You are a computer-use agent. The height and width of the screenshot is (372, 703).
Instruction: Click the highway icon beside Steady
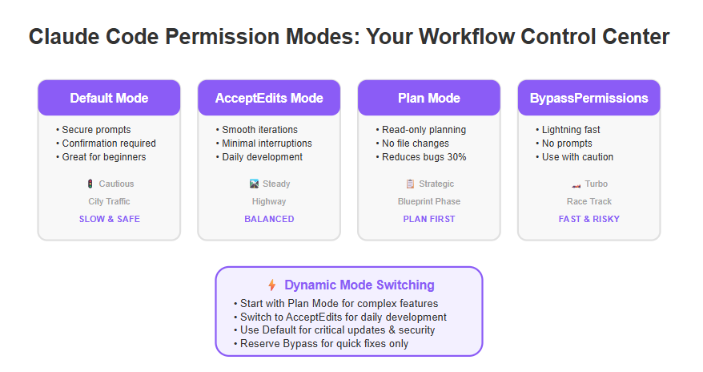point(254,184)
